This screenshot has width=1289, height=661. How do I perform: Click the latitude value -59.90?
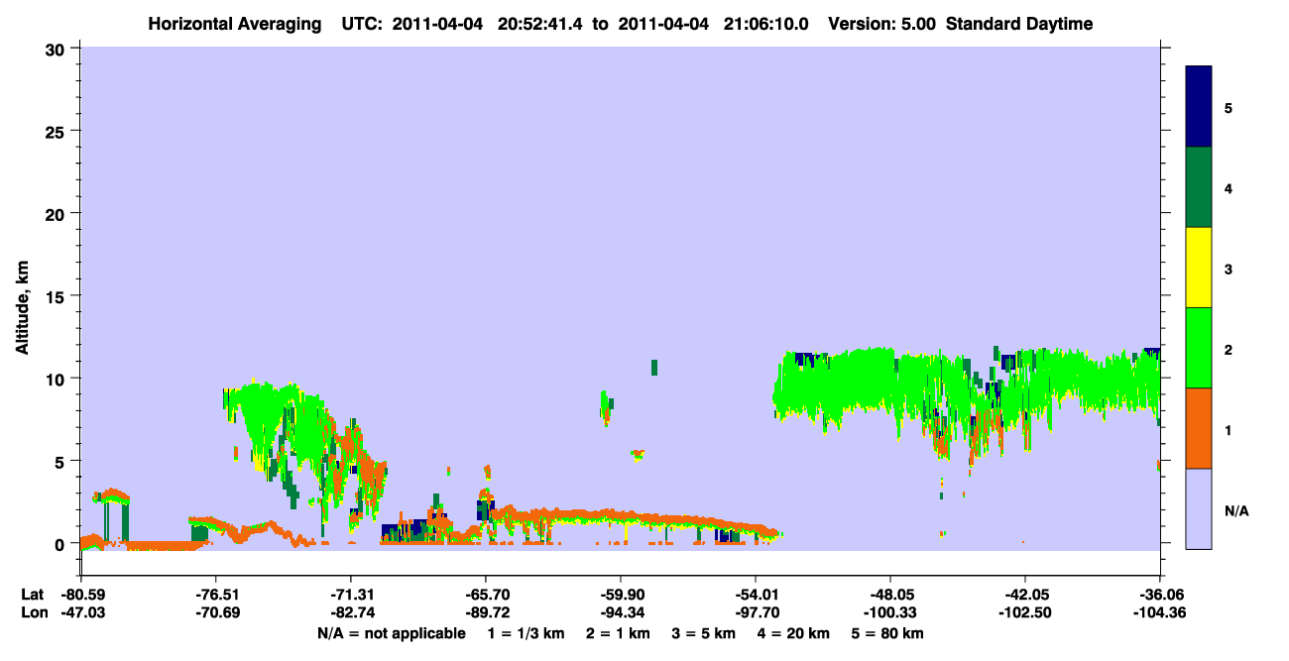tap(621, 595)
